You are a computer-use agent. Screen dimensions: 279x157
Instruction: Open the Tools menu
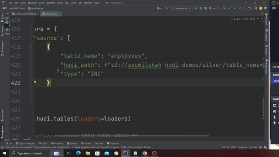[x=74, y=3]
